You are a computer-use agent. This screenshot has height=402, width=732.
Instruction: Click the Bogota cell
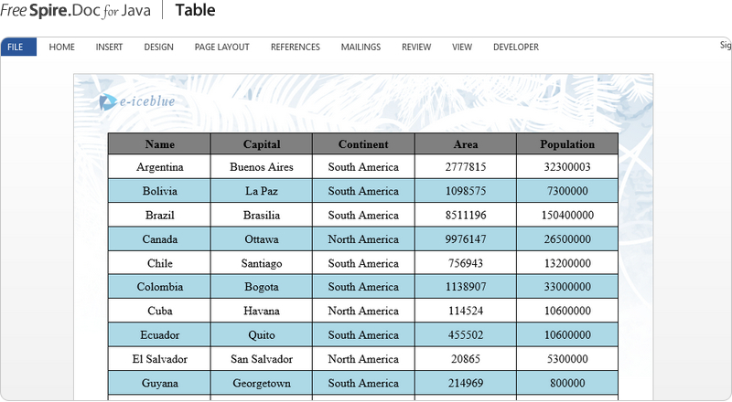click(x=262, y=287)
